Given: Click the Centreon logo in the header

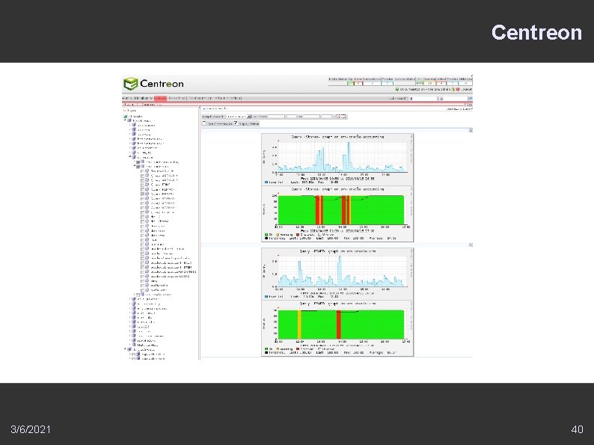Looking at the screenshot, I should (153, 84).
